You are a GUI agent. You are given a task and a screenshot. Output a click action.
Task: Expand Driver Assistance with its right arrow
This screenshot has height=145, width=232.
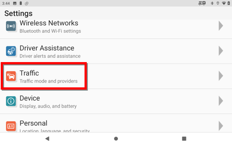coord(221,51)
